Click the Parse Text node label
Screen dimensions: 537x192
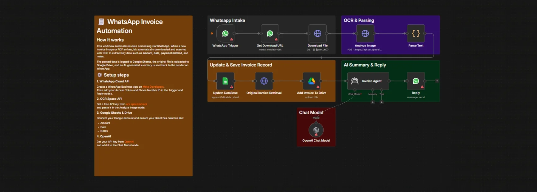tap(416, 46)
